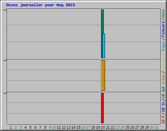Image resolution: width=167 pixels, height=131 pixels.
Task: Click day '22' on the x-axis
Action: click(x=113, y=127)
